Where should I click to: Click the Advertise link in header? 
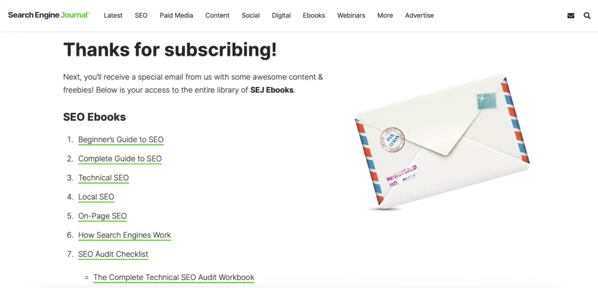point(419,16)
